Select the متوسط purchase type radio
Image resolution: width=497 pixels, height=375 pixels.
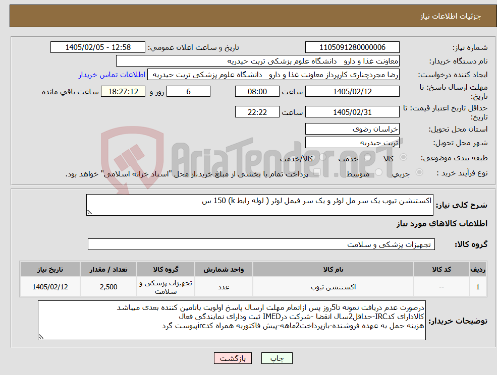pyautogui.click(x=378, y=172)
